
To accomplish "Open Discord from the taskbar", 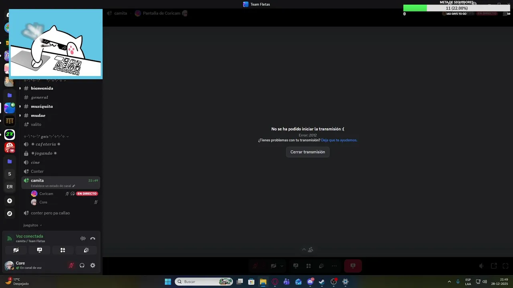I will 310,282.
